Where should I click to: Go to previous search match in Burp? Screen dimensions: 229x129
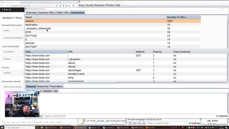(x=135, y=123)
